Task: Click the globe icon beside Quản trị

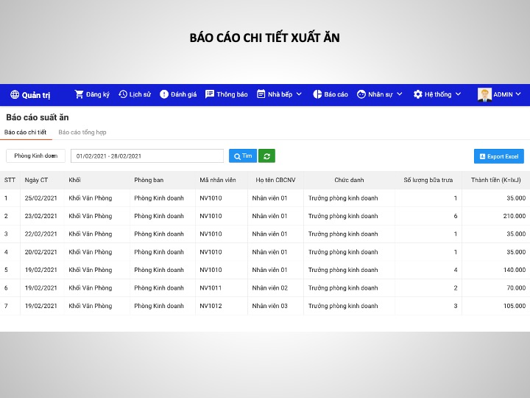Action: pyautogui.click(x=15, y=94)
